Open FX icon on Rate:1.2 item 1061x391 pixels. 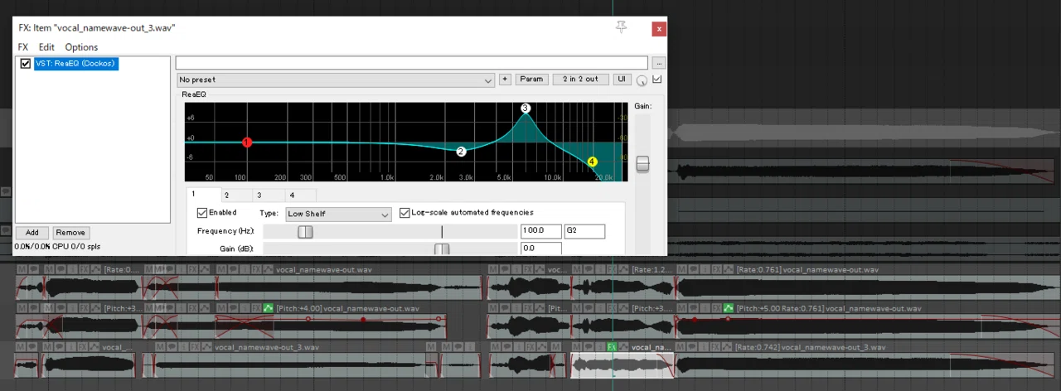[612, 270]
